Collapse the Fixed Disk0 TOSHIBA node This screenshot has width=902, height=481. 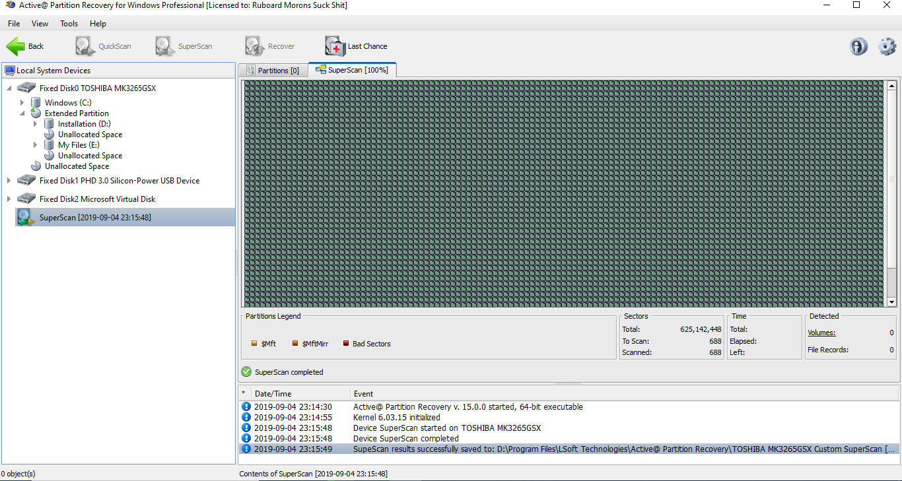9,88
